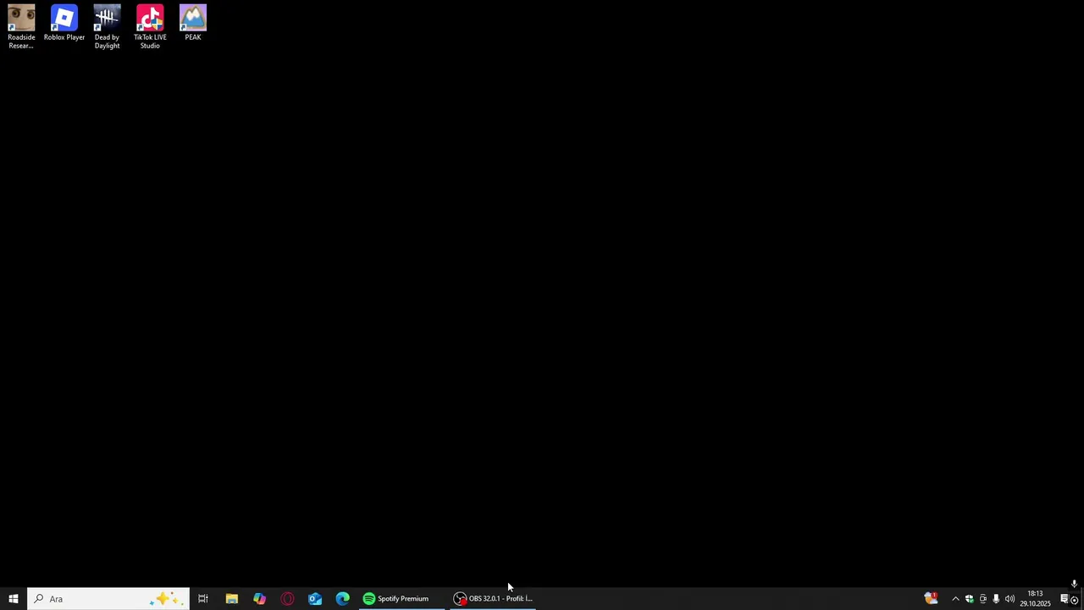Select the TikTok LIVE Studio desktop shortcut

tap(150, 27)
